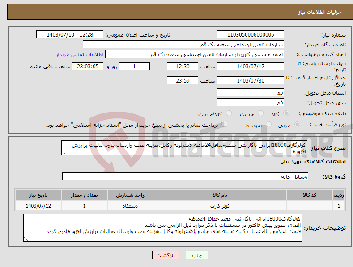This screenshot has width=353, height=267.
Task: Click the resize handle of the description textarea
Action: (64, 153)
